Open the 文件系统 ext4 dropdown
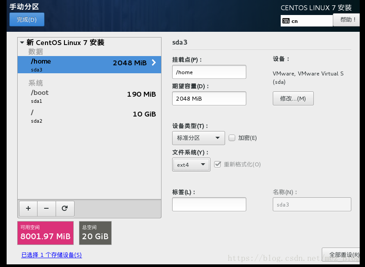Screen dimensions: 365x267 pyautogui.click(x=191, y=165)
